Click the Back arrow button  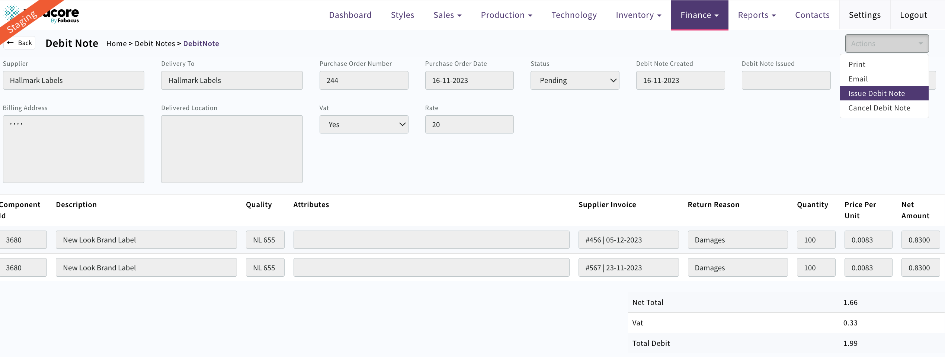(x=20, y=43)
